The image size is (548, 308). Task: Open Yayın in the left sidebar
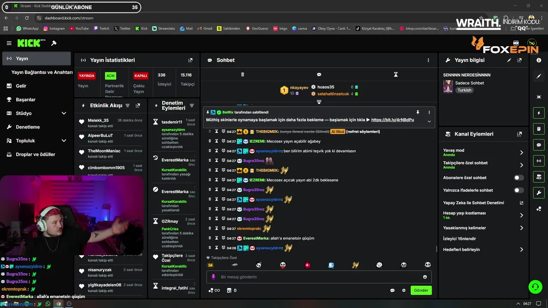tap(36, 59)
